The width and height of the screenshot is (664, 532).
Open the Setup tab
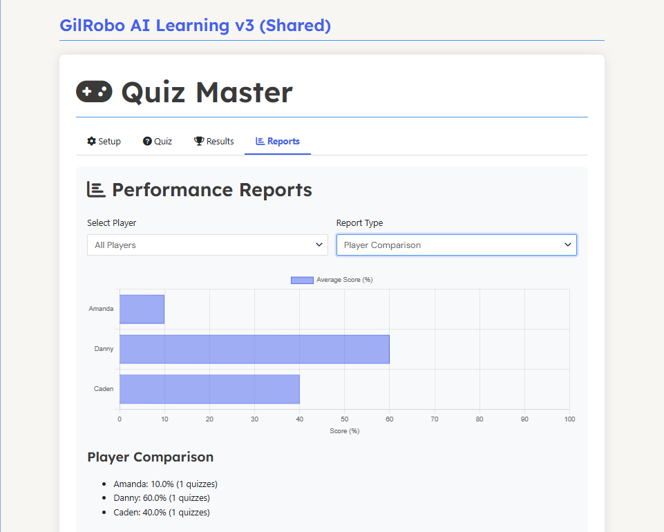pyautogui.click(x=104, y=141)
